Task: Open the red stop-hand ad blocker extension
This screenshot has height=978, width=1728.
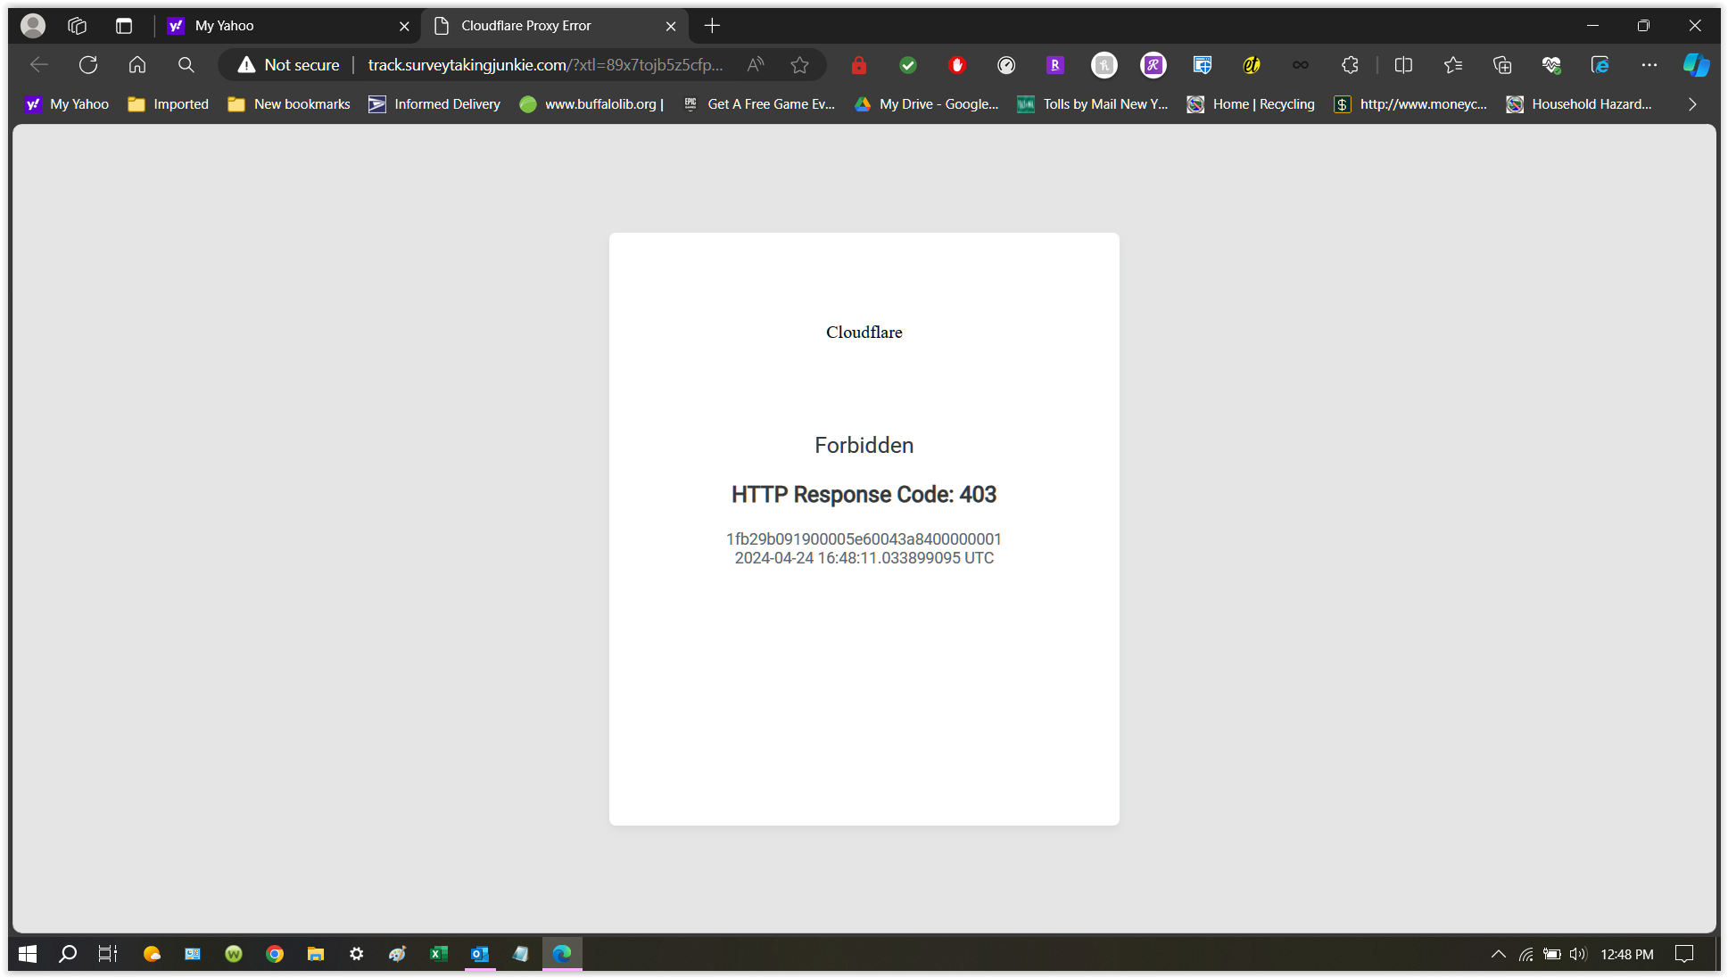Action: point(957,65)
